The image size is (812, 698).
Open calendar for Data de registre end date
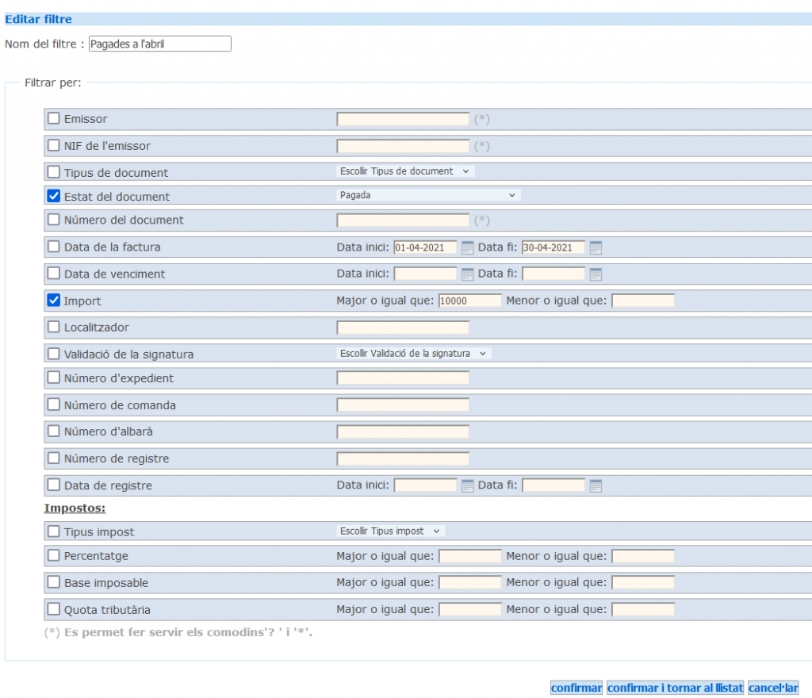click(596, 485)
